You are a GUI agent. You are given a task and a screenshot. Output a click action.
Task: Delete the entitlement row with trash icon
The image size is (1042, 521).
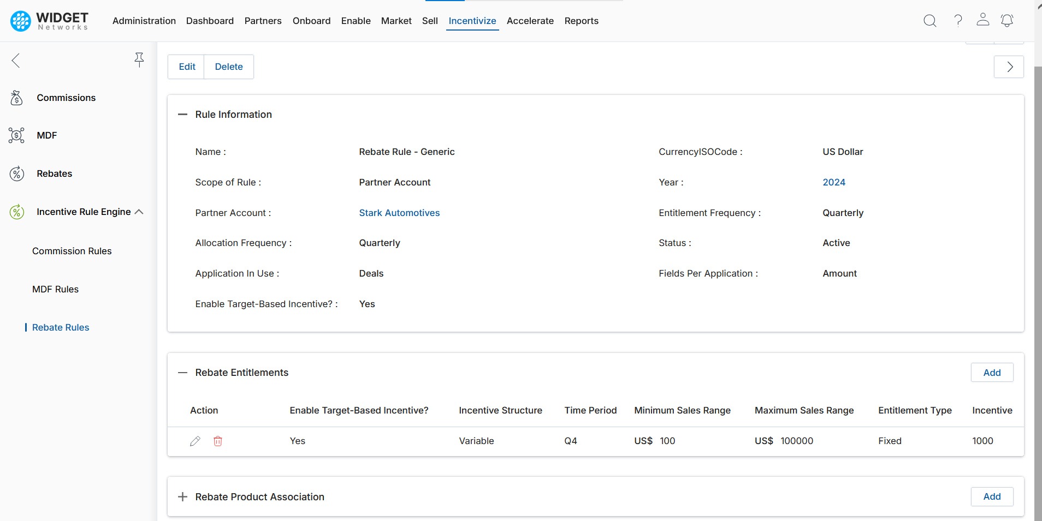(218, 441)
